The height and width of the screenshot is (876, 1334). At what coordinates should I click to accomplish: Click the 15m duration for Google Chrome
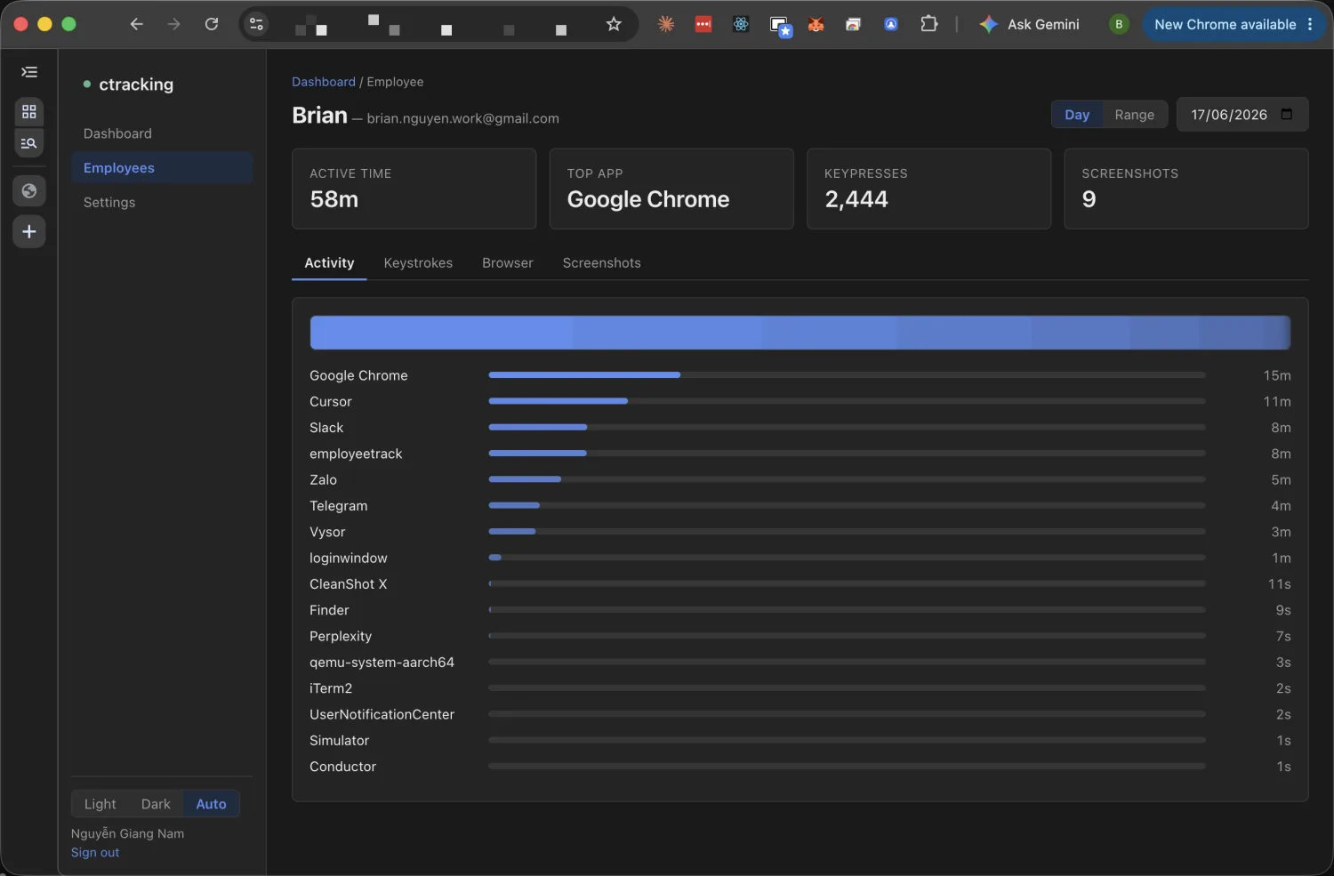pyautogui.click(x=1277, y=375)
